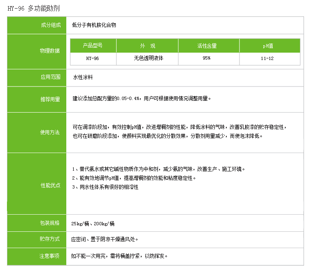Click the 低分子有机胺化合物 text
311x273 pixels.
(x=94, y=25)
